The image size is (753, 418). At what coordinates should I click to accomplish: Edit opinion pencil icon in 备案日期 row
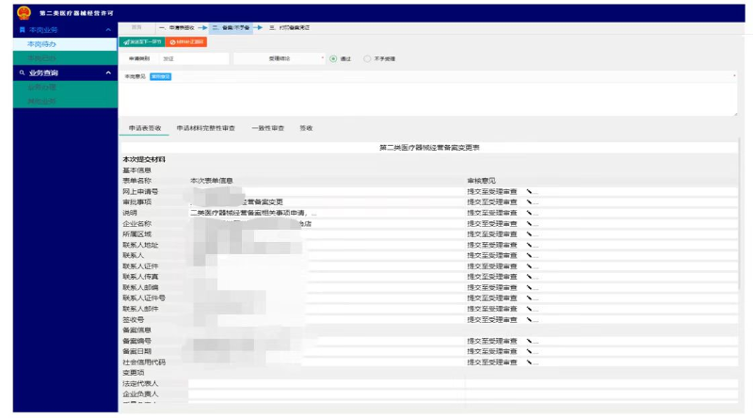coord(529,351)
